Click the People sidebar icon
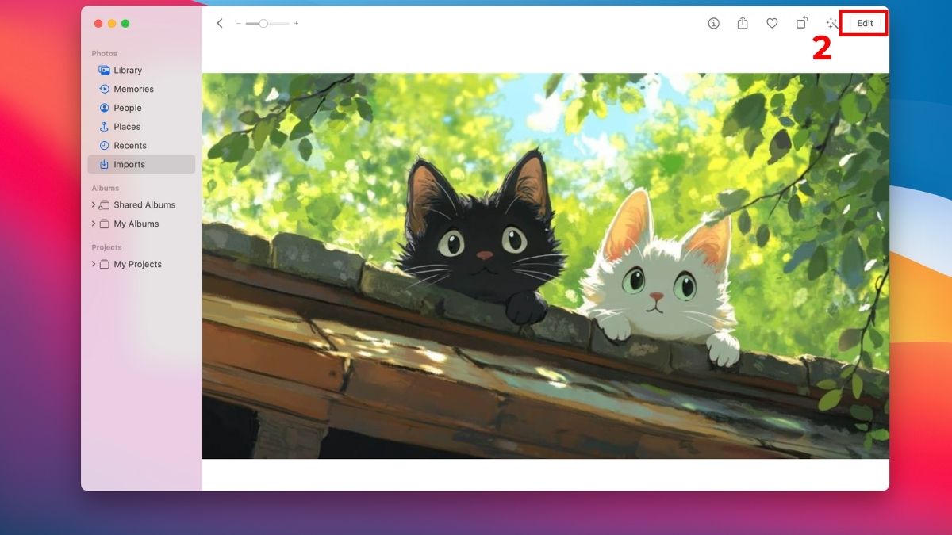 (x=104, y=108)
